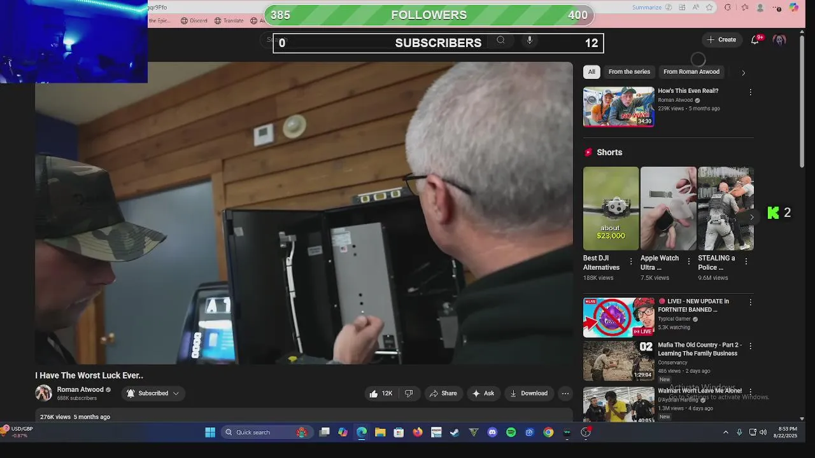Open Roman Atwood channel avatar

point(43,393)
